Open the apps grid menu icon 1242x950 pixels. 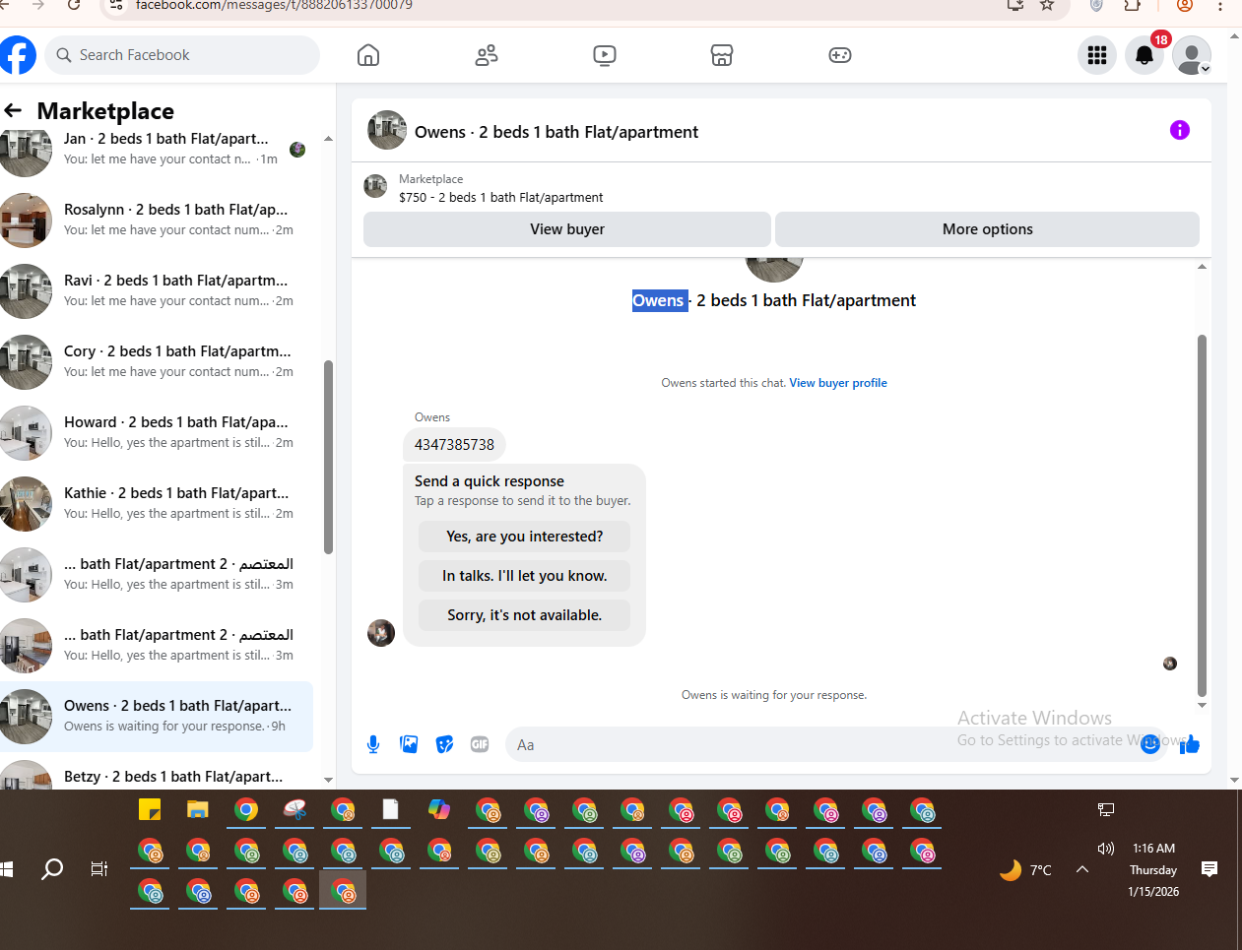click(x=1097, y=55)
